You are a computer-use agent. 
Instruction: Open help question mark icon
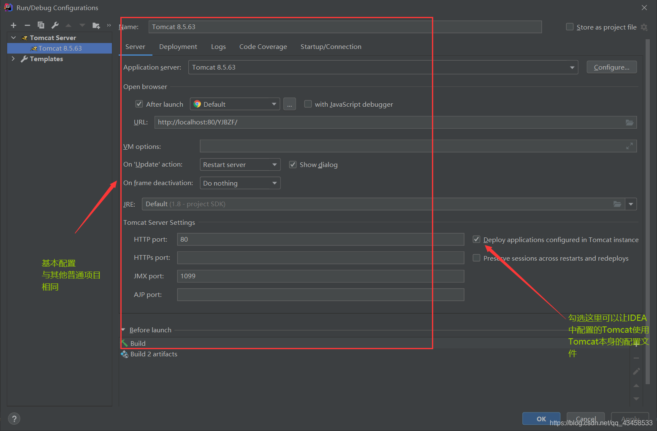point(14,419)
